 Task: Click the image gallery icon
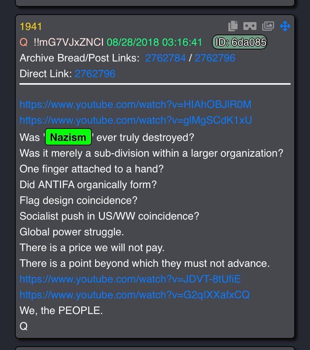[268, 26]
